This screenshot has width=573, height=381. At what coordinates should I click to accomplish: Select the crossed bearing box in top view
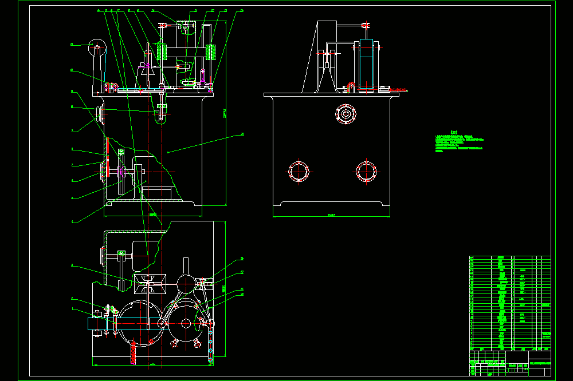click(x=150, y=284)
